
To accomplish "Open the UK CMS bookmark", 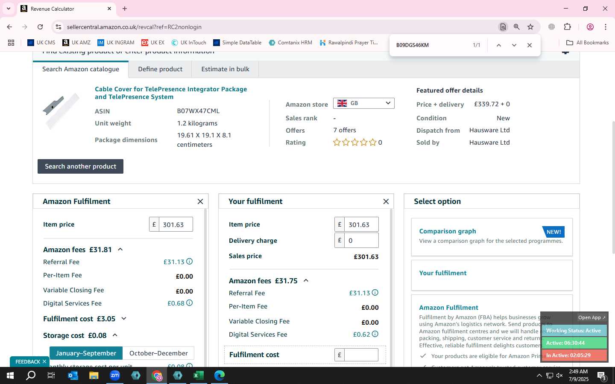I will click(x=41, y=43).
